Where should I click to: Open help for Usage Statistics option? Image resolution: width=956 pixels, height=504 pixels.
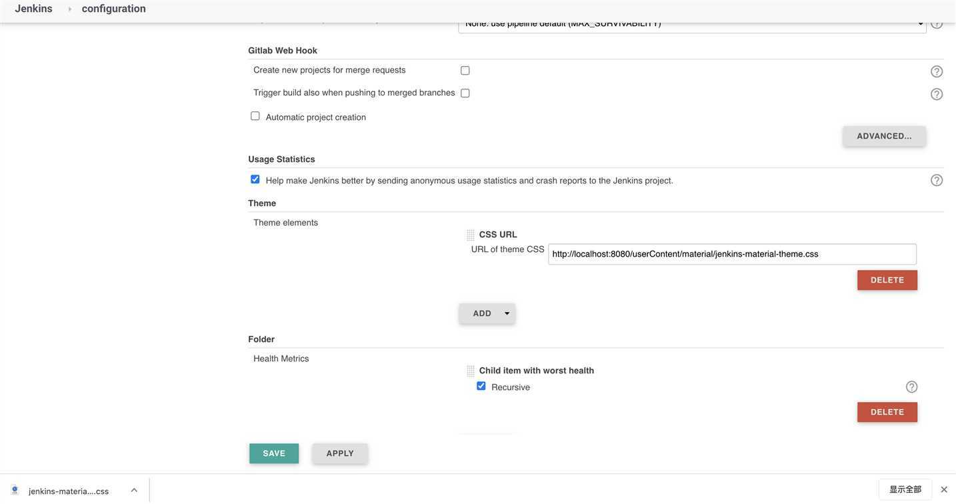tap(937, 180)
